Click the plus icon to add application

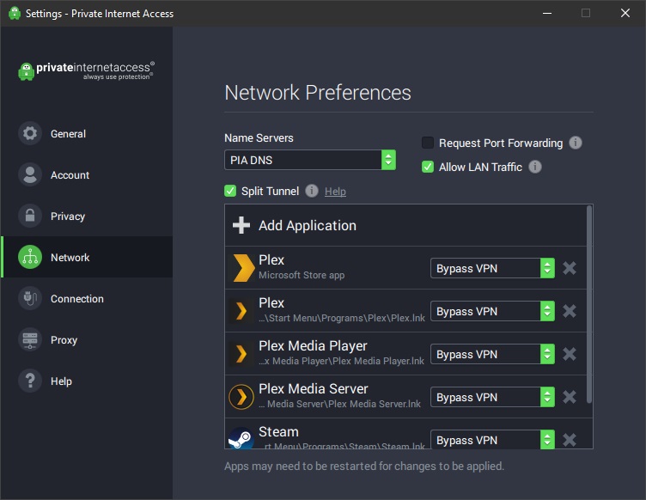pos(241,225)
